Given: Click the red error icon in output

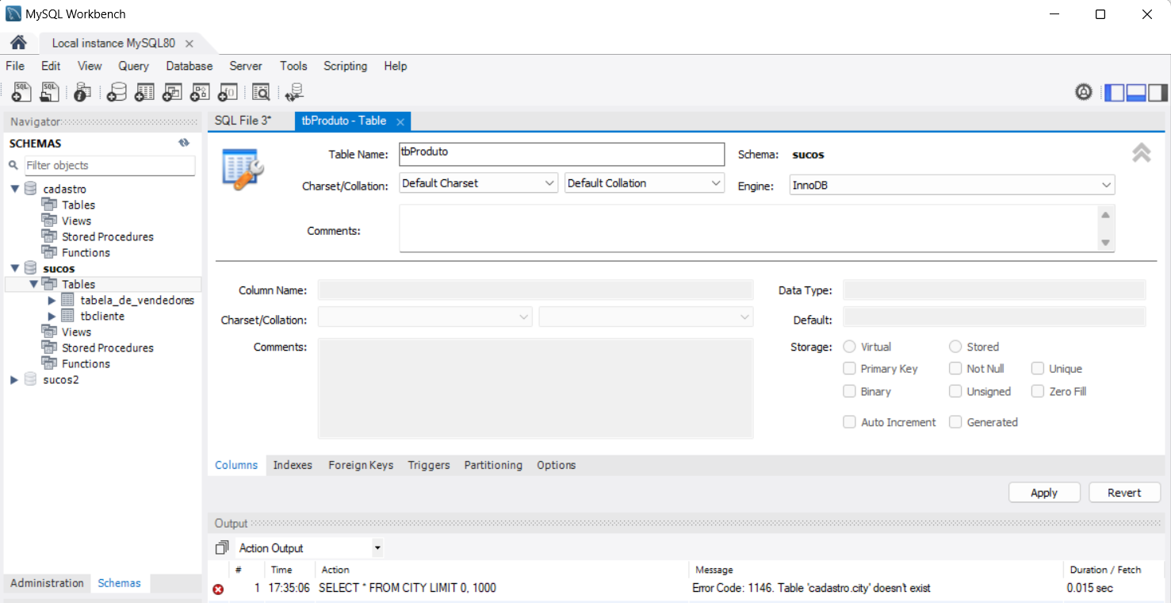Looking at the screenshot, I should coord(218,589).
